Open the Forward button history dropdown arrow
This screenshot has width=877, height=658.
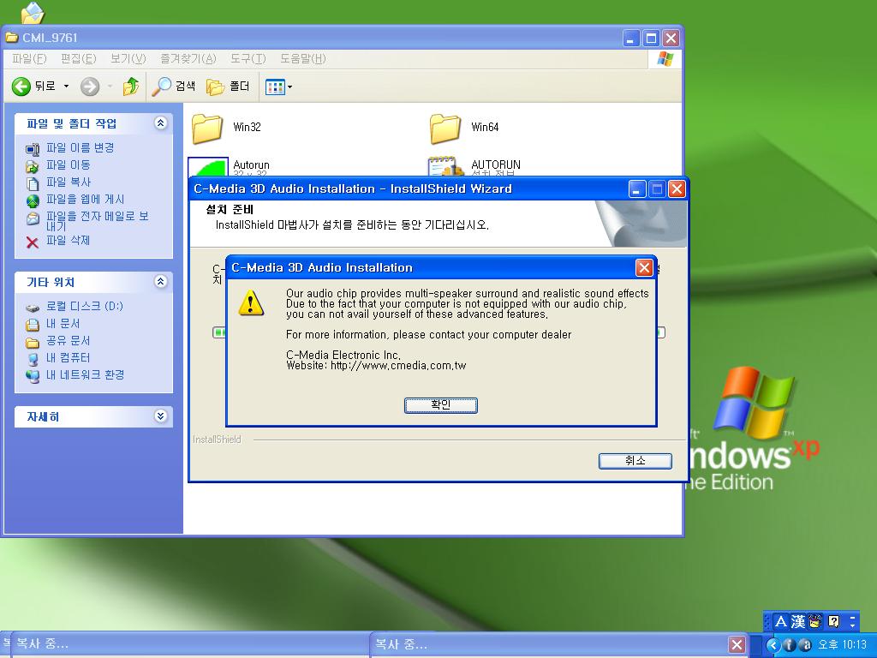[x=110, y=87]
